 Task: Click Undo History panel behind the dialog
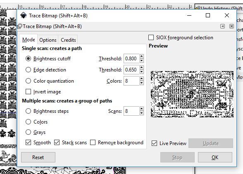(x=219, y=7)
